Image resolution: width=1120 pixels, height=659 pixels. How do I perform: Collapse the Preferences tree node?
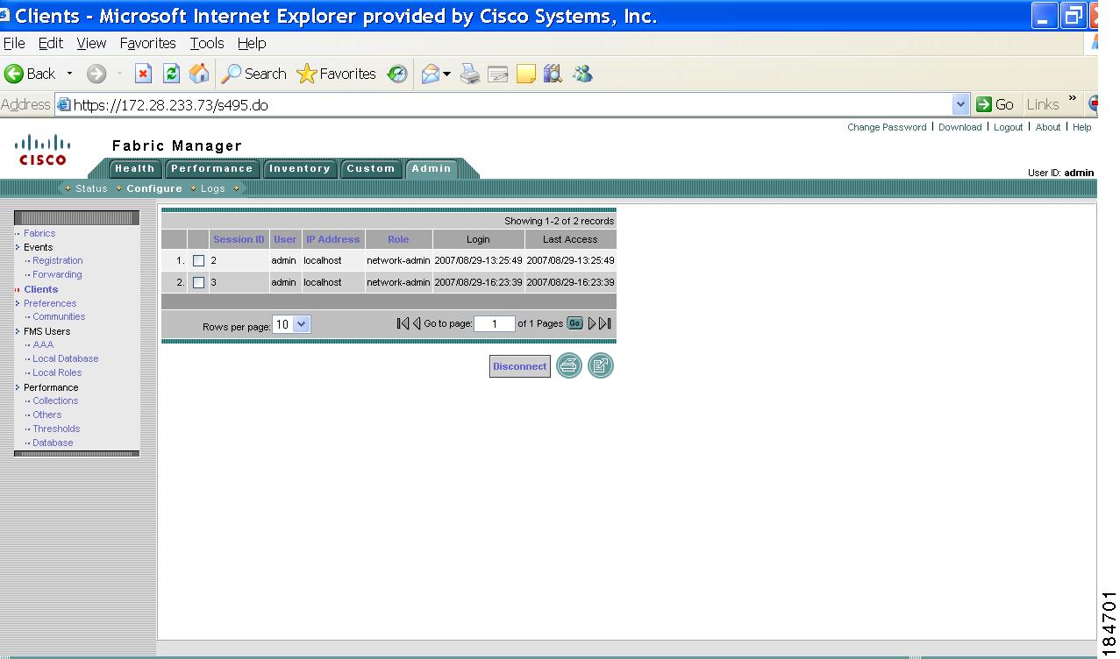(x=18, y=303)
